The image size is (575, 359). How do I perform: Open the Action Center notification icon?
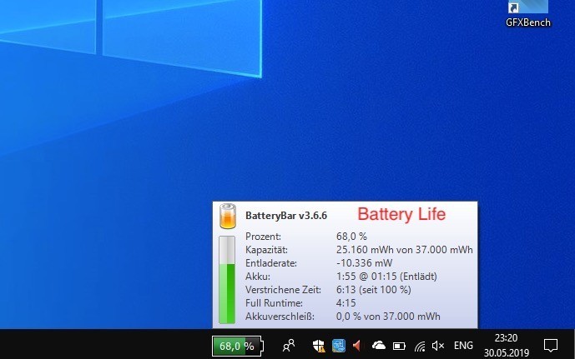pyautogui.click(x=551, y=346)
